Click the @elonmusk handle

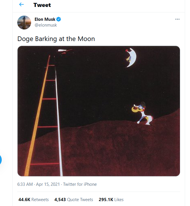[x=45, y=25]
